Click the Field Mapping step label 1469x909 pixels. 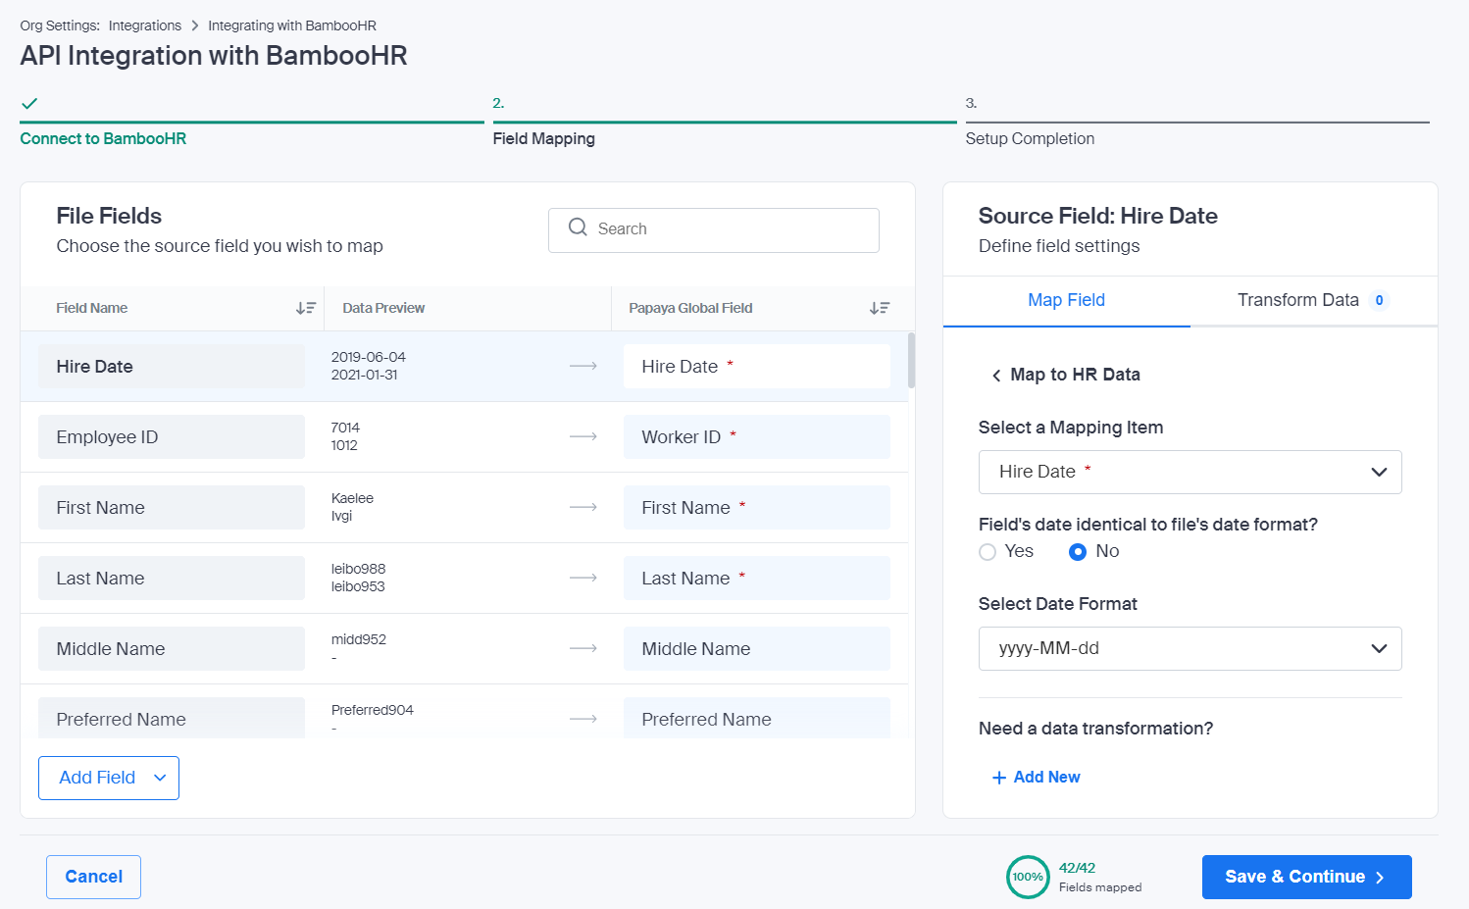click(x=544, y=138)
